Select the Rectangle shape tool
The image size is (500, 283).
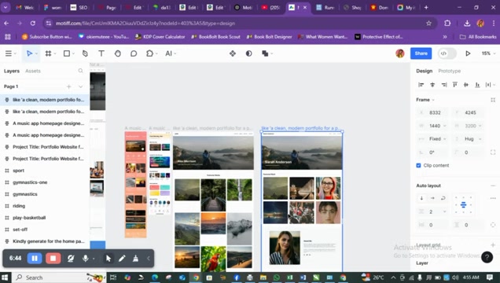67,53
